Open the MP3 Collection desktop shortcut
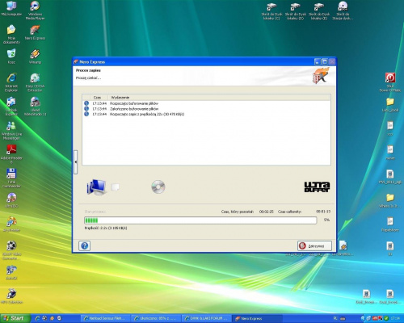Viewport: 404px width, 323px height. (11, 296)
